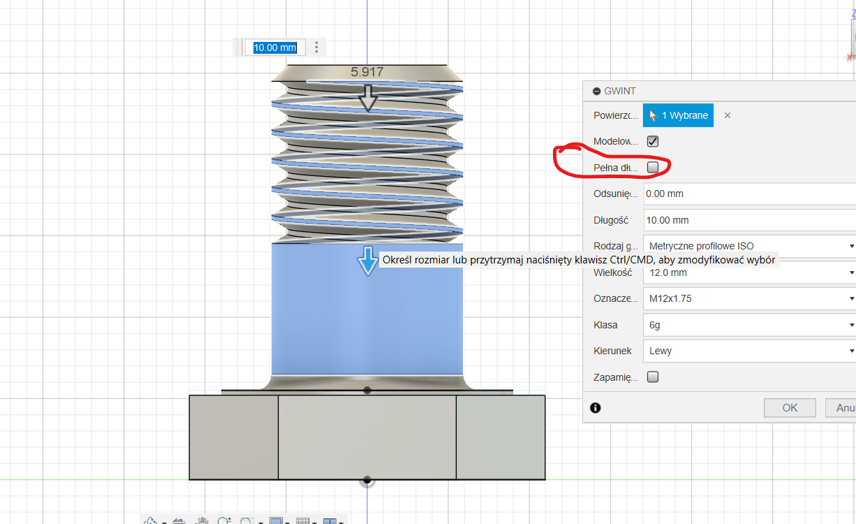The width and height of the screenshot is (856, 524).
Task: Check the Zapamiętaj rozmiar checkbox
Action: (x=653, y=377)
